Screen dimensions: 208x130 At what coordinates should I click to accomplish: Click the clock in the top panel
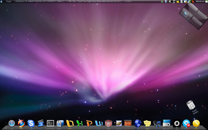point(200,1)
